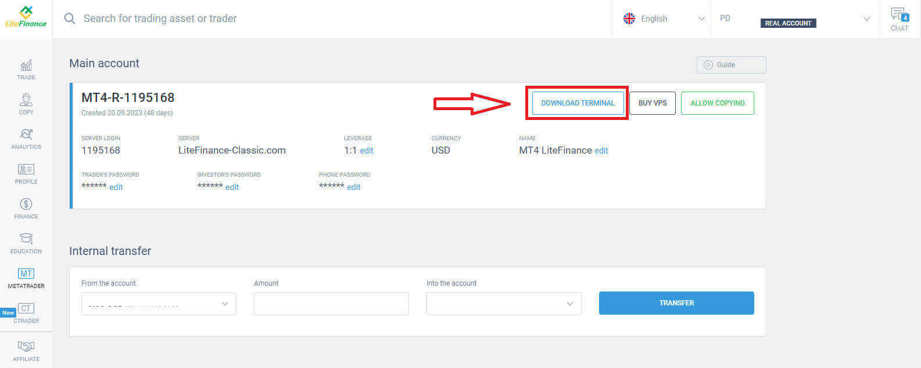921x368 pixels.
Task: Open the 'Into the account' dropdown
Action: click(503, 304)
